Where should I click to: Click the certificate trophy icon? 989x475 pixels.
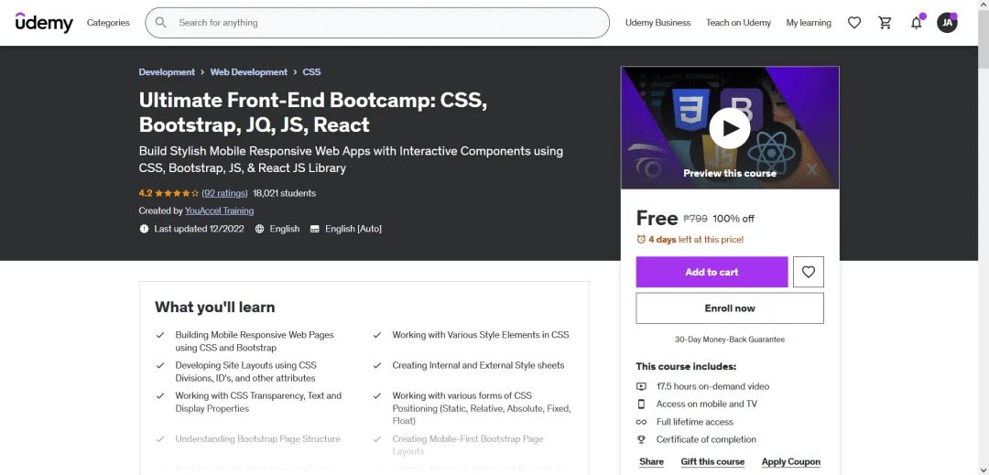641,439
